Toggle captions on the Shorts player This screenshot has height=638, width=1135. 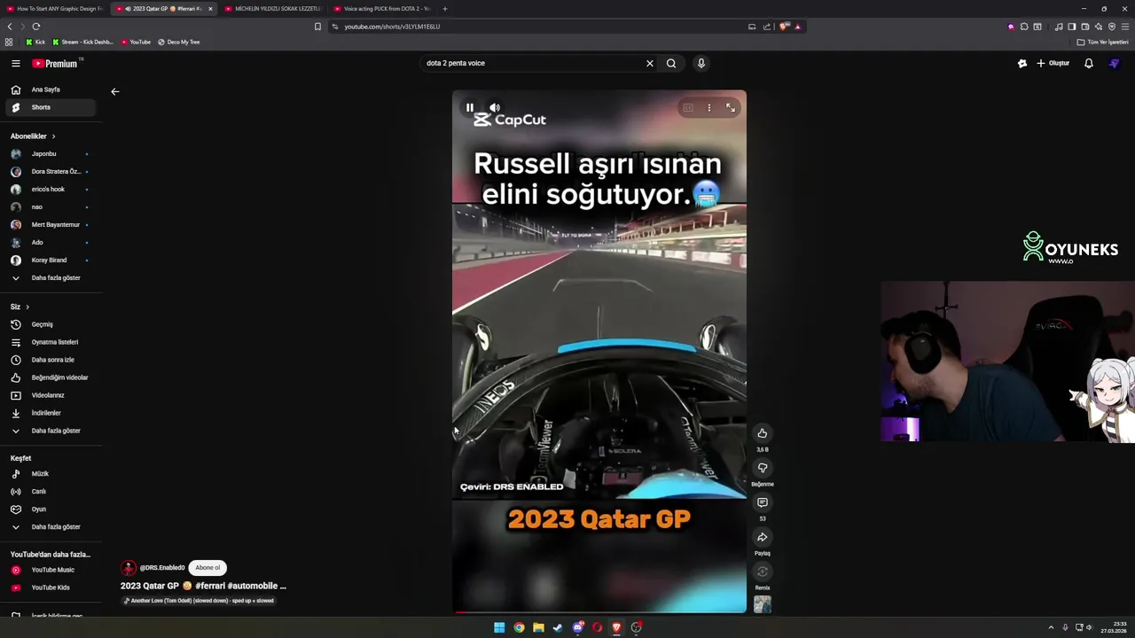point(688,107)
